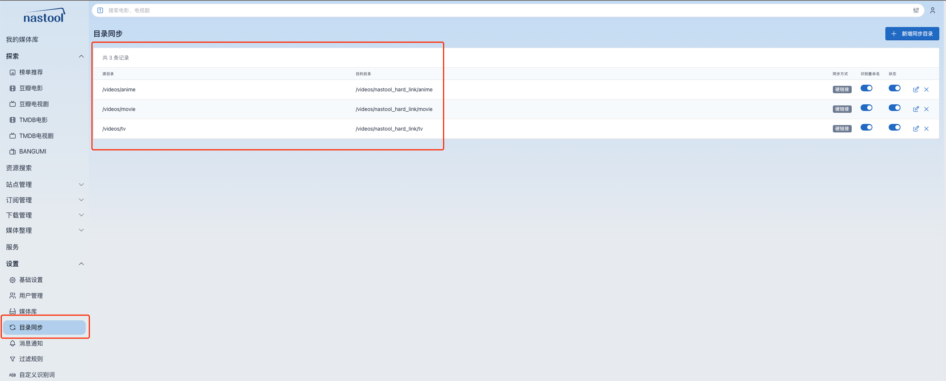Click the nastool logo

pos(44,16)
